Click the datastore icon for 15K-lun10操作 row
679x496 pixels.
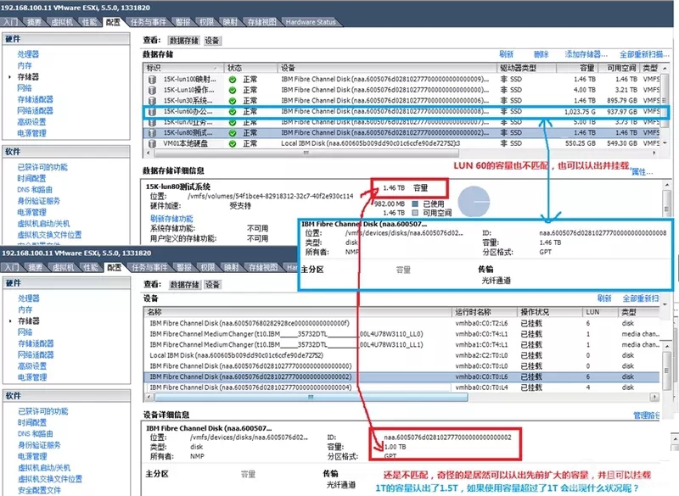point(151,89)
